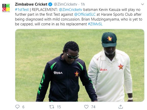Image resolution: width=147 pixels, height=110 pixels.
Task: Like the tweet with the heart icon
Action: 86,107
